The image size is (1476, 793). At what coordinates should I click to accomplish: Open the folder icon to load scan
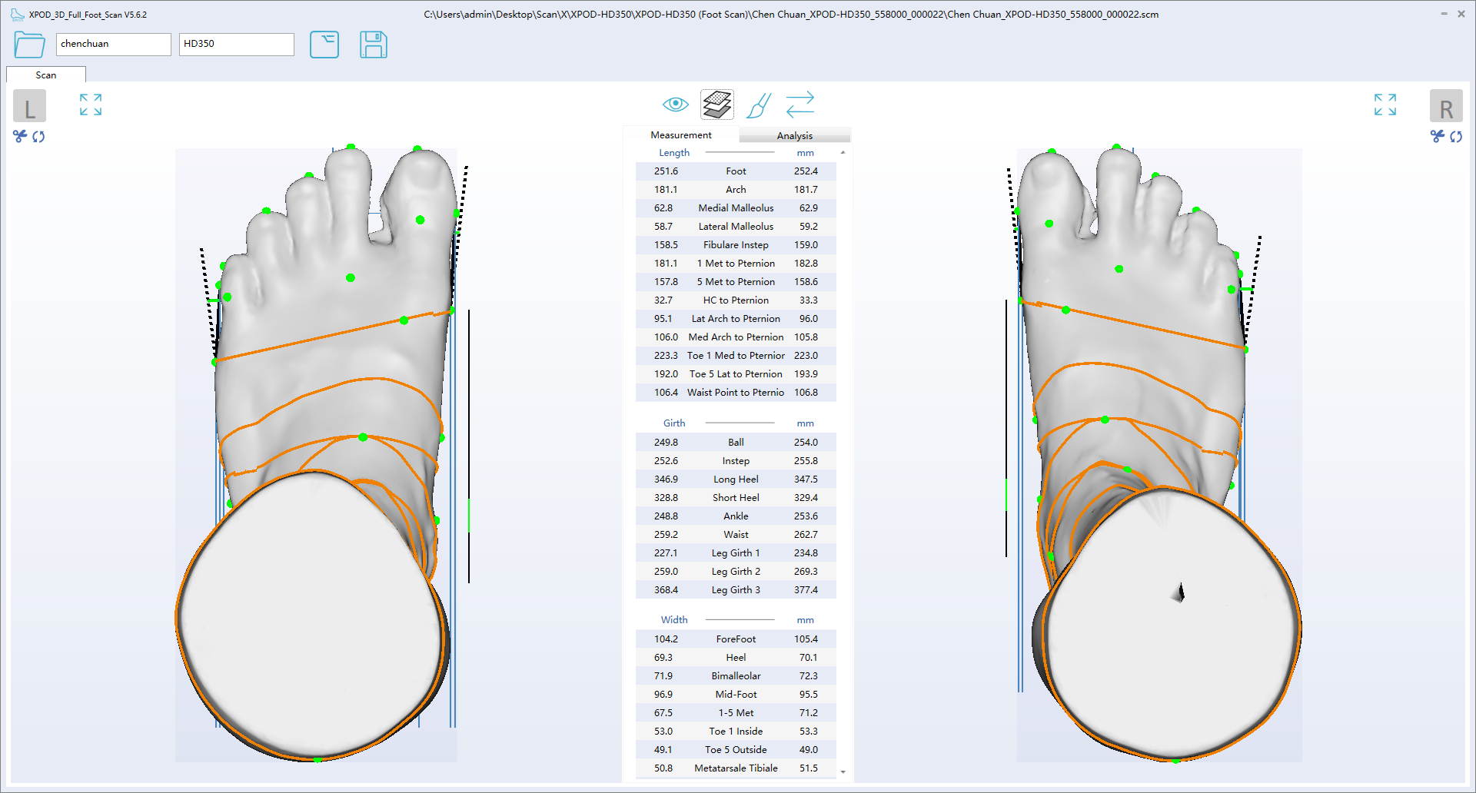tap(29, 45)
